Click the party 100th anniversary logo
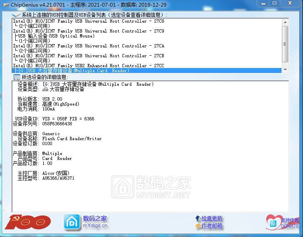Viewport: 303px width, 237px height. coord(28,222)
